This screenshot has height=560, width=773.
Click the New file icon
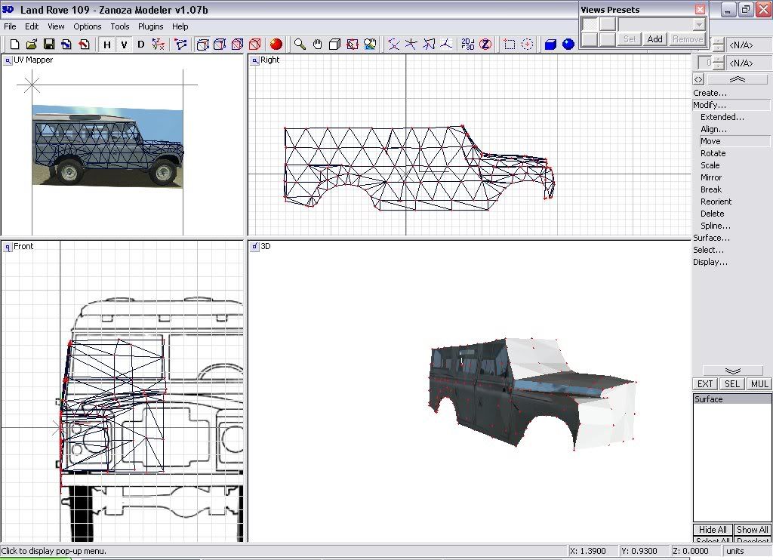tap(14, 45)
